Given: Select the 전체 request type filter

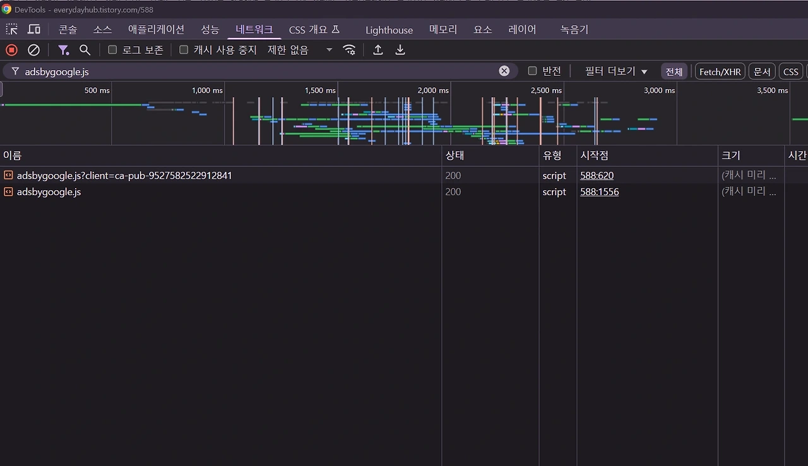Looking at the screenshot, I should click(674, 71).
